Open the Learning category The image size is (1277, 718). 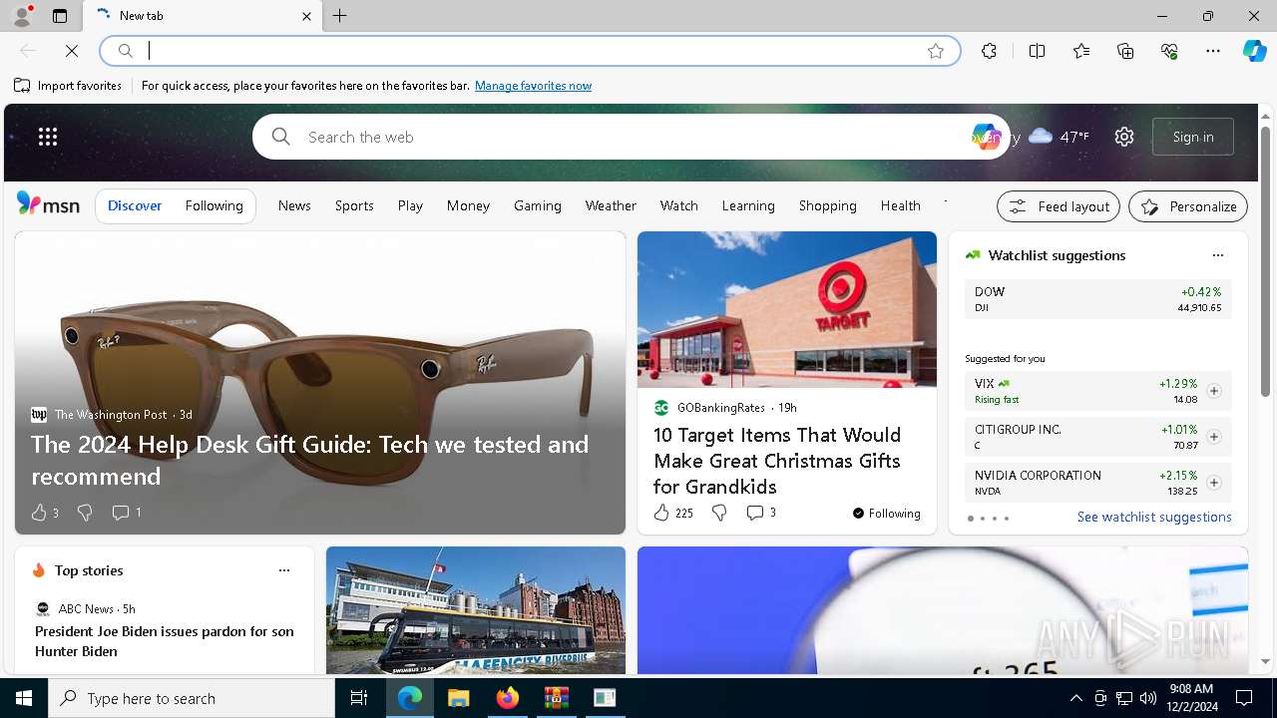[x=748, y=205]
